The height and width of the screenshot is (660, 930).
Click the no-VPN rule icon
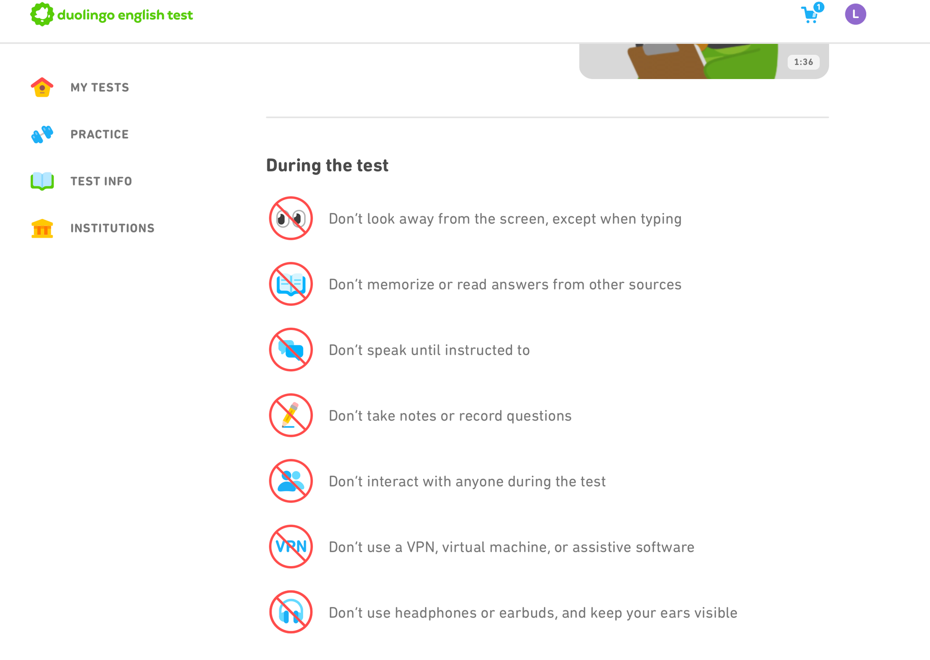291,547
